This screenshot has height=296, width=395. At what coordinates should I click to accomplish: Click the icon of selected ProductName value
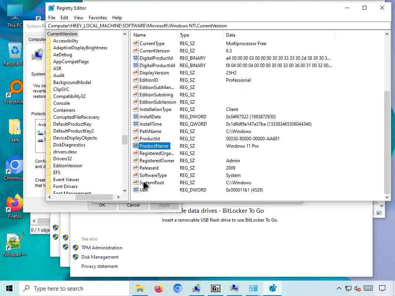tap(135, 146)
